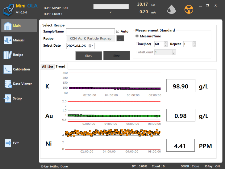The image size is (225, 169).
Task: Click the top progress bar
Action: (111, 6)
